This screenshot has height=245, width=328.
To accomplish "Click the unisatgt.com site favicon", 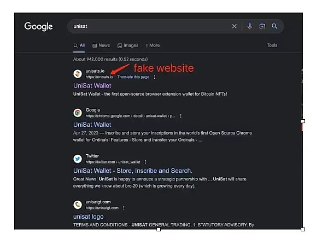I will pyautogui.click(x=78, y=205).
